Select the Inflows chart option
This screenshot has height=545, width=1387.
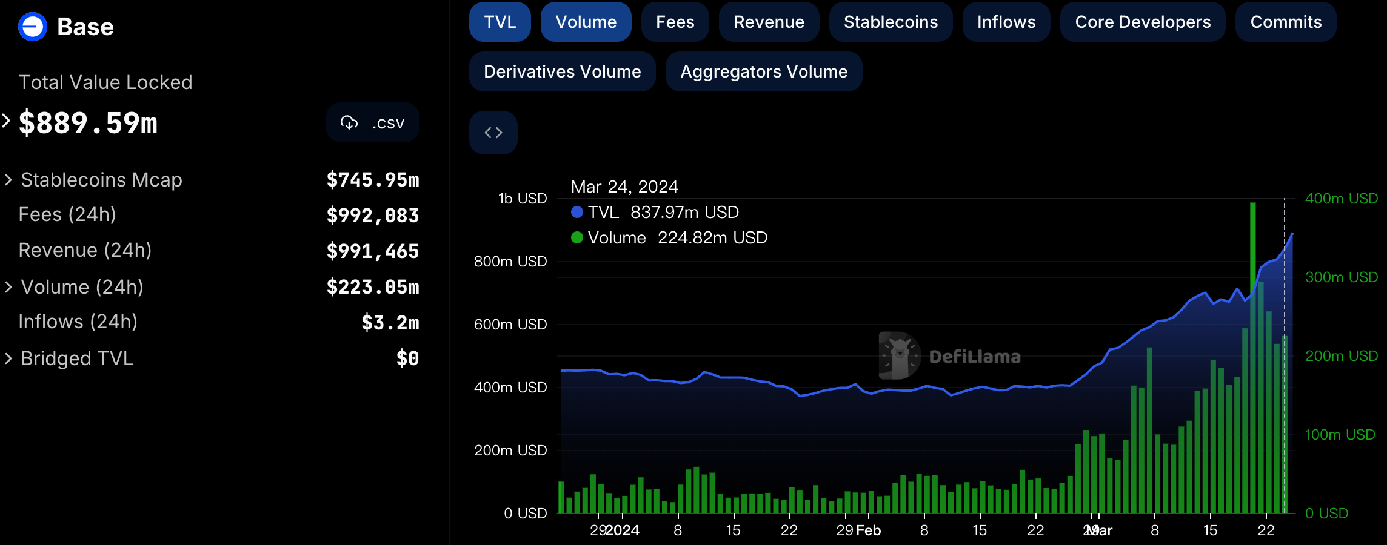1006,22
